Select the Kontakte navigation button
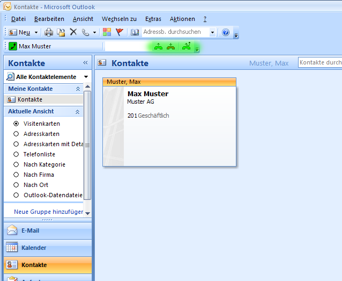This screenshot has width=342, height=281. click(48, 265)
